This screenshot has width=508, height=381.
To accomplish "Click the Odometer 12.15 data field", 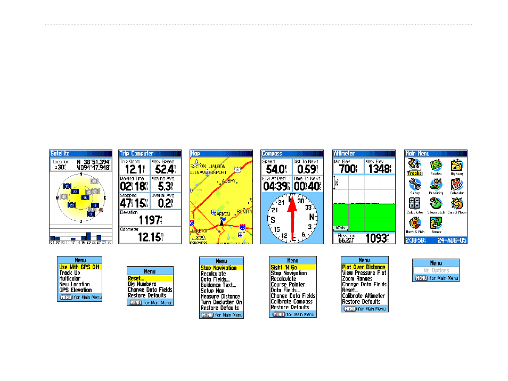I will (x=150, y=235).
